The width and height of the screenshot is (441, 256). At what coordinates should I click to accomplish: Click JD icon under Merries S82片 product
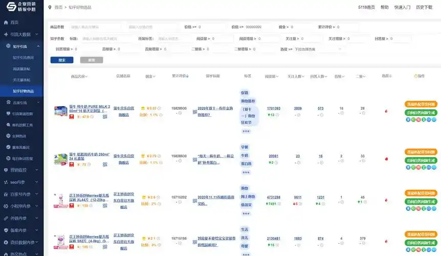72,247
